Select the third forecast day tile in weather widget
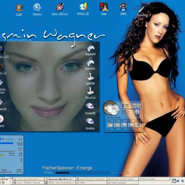 click(124, 124)
